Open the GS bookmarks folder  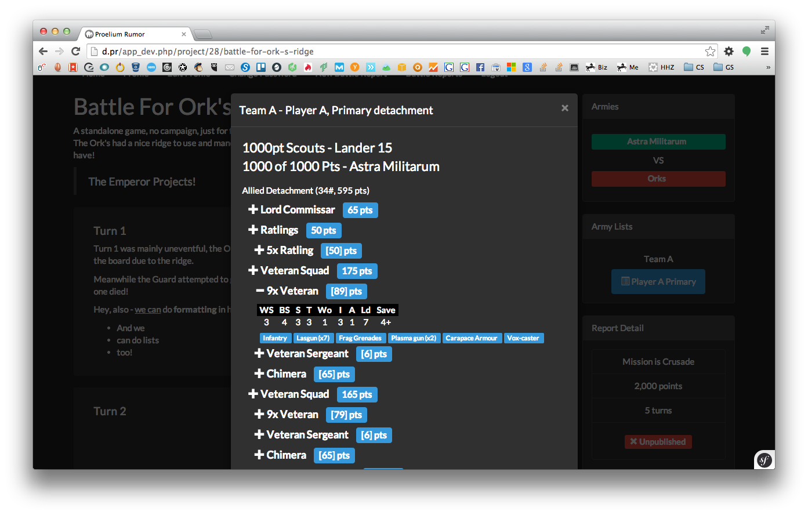point(723,67)
